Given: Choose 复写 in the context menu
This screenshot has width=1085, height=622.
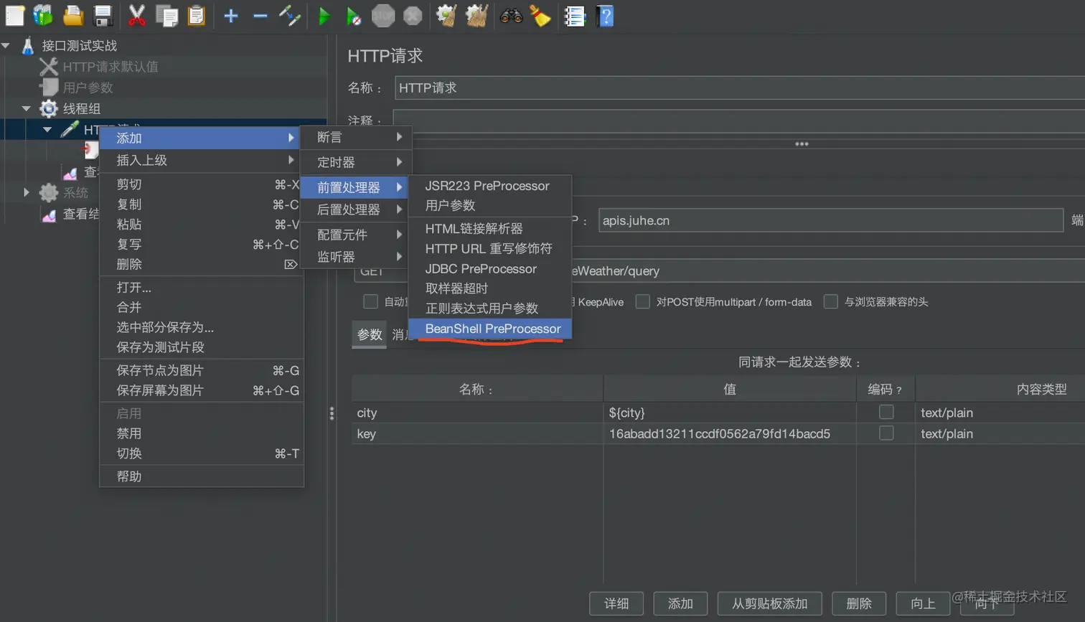Looking at the screenshot, I should [x=202, y=245].
